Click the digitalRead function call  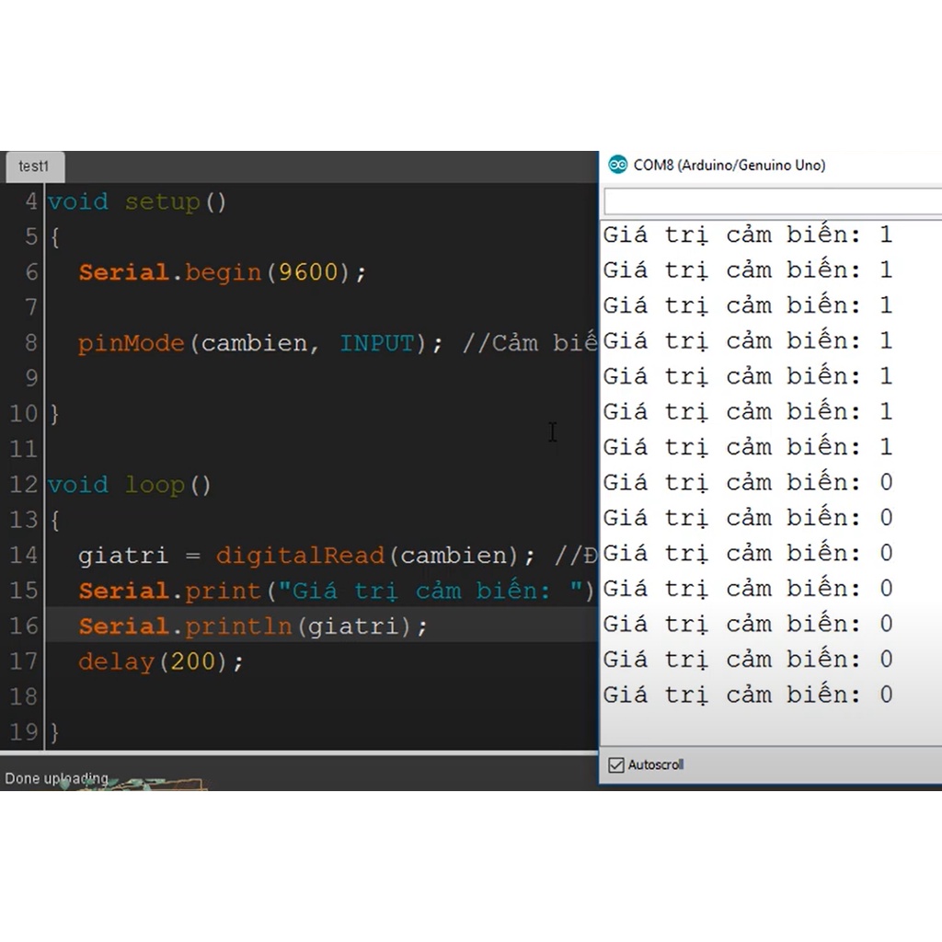pyautogui.click(x=299, y=556)
